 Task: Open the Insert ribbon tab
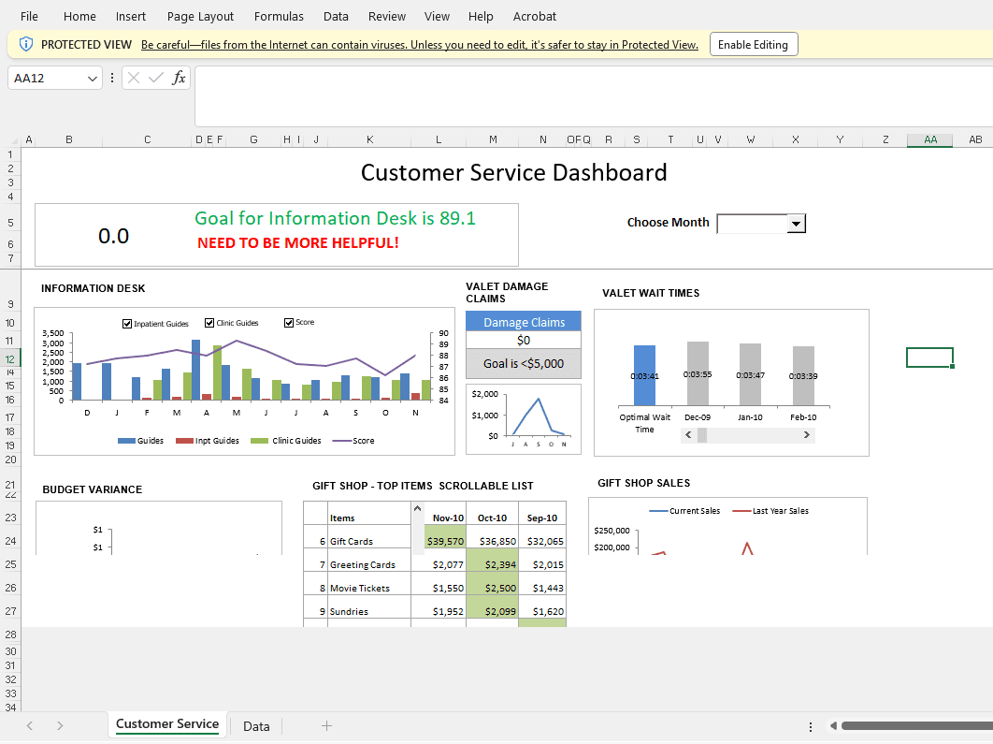coord(131,17)
